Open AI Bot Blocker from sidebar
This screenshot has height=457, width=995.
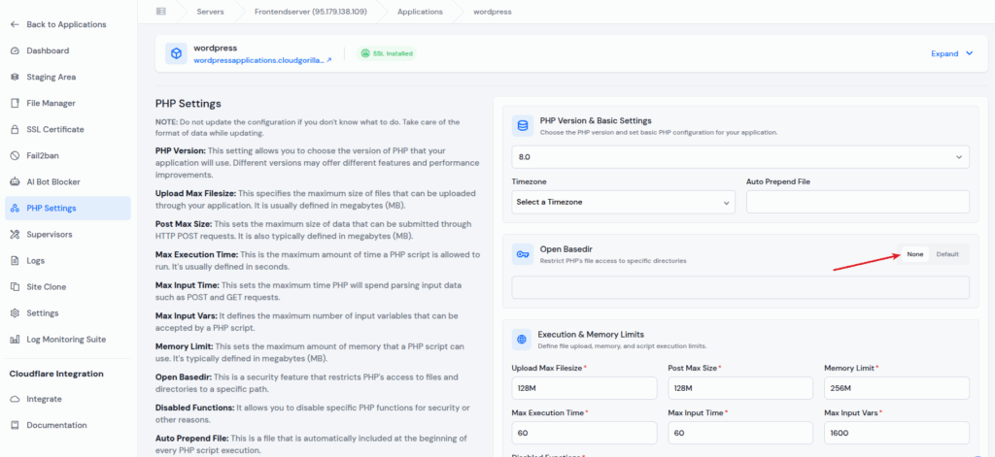(x=68, y=181)
